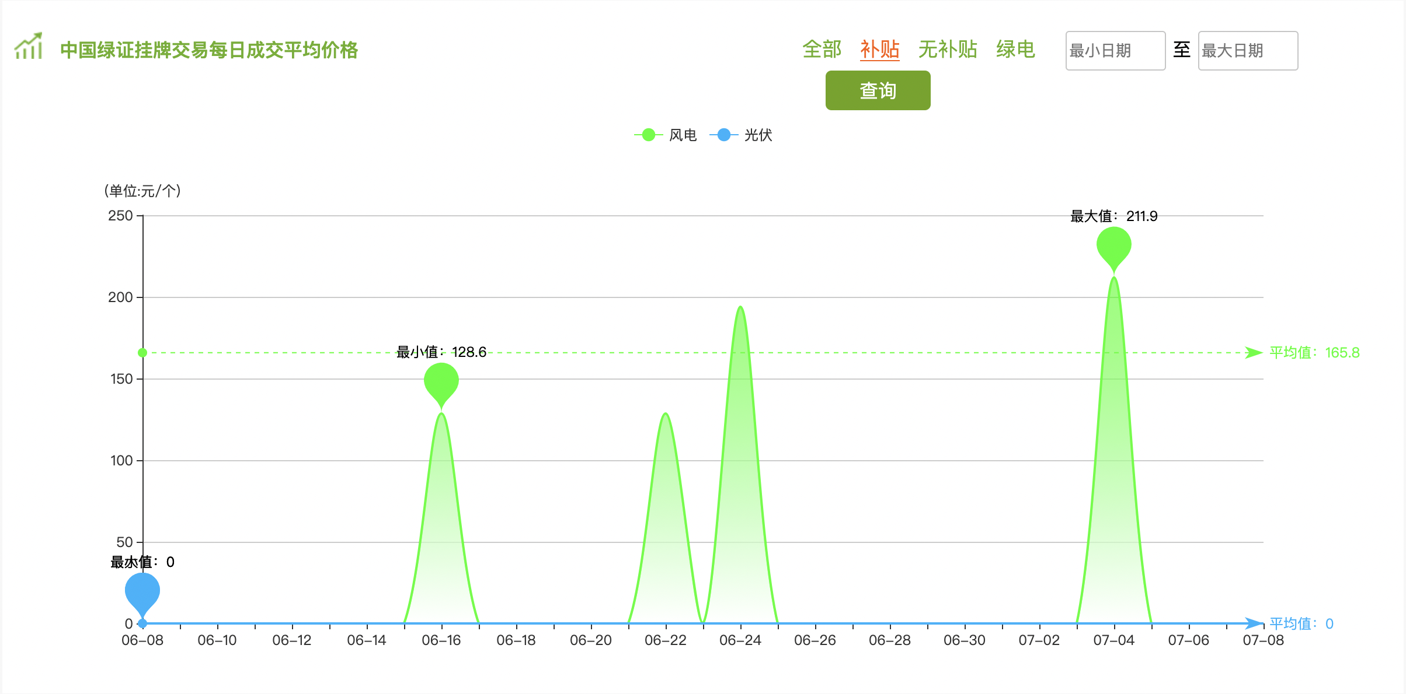Select the 补贴 filter tab
The width and height of the screenshot is (1406, 694).
(x=879, y=50)
